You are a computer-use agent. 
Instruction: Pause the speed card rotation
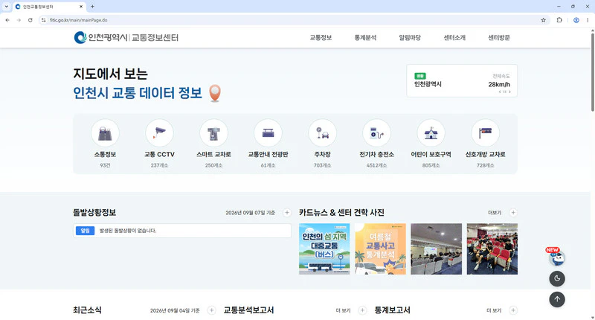pos(505,92)
